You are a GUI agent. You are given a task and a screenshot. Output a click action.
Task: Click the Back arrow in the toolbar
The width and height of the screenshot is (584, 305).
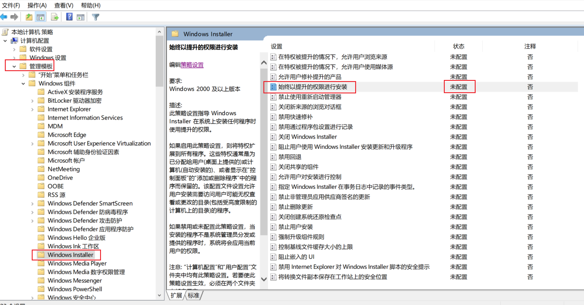point(4,17)
